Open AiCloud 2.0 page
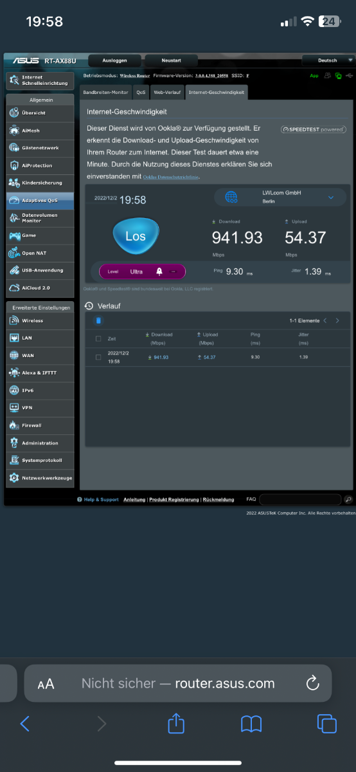Screen dimensions: 356x772 click(39, 288)
